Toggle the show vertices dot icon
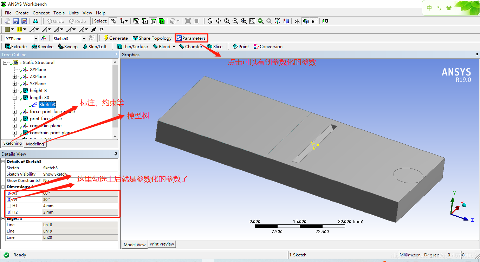 click(x=313, y=21)
